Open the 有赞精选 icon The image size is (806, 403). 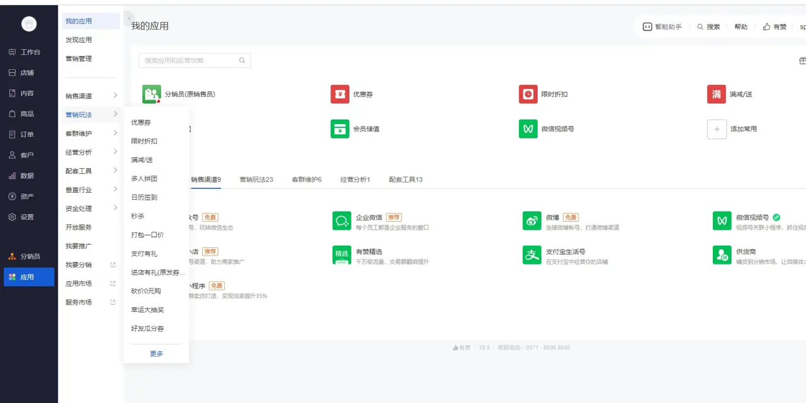pos(341,255)
